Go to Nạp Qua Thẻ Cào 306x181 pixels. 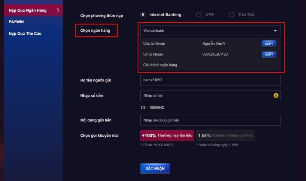pyautogui.click(x=25, y=34)
